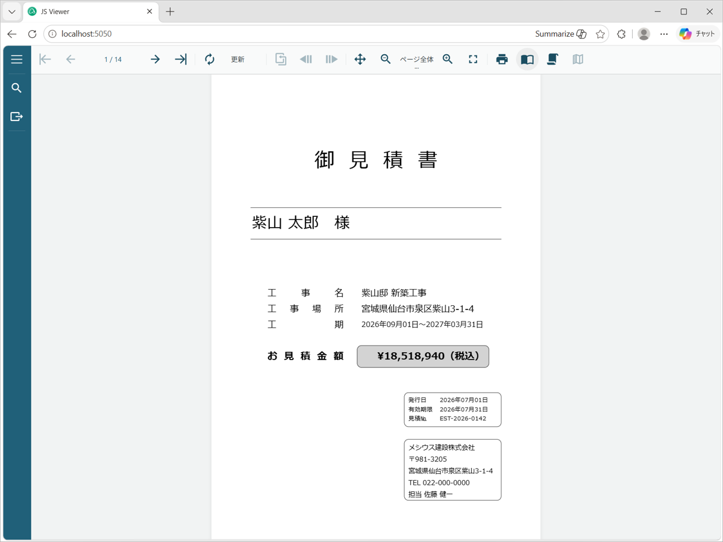Select continuous page view mode
The image size is (723, 542).
pyautogui.click(x=552, y=59)
